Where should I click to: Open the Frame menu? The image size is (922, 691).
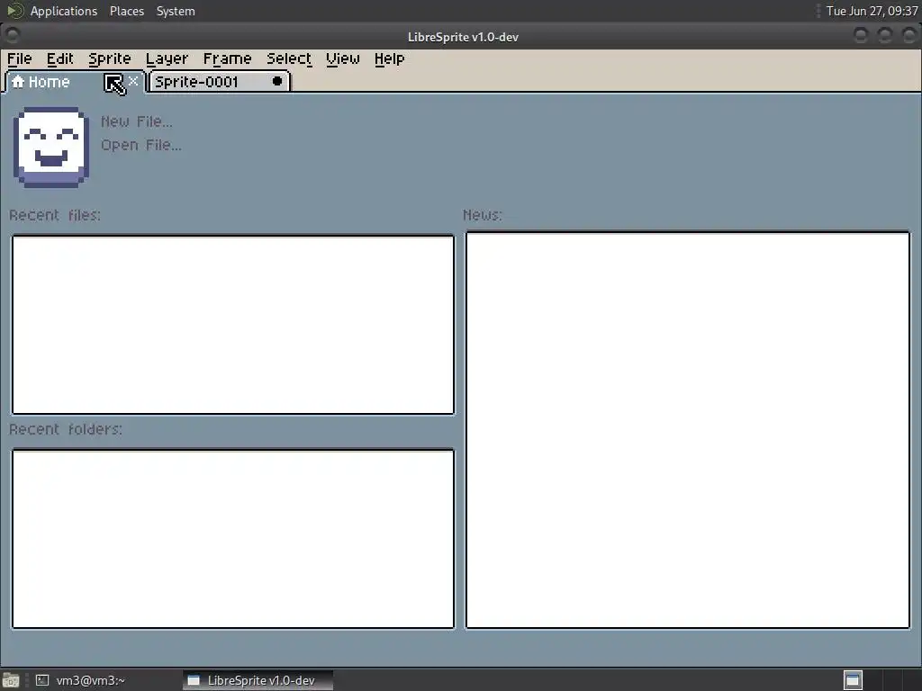[227, 58]
